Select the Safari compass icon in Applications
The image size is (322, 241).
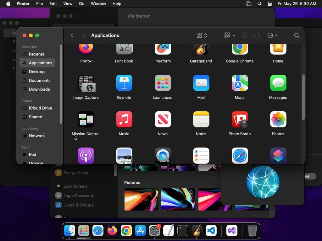click(x=240, y=156)
